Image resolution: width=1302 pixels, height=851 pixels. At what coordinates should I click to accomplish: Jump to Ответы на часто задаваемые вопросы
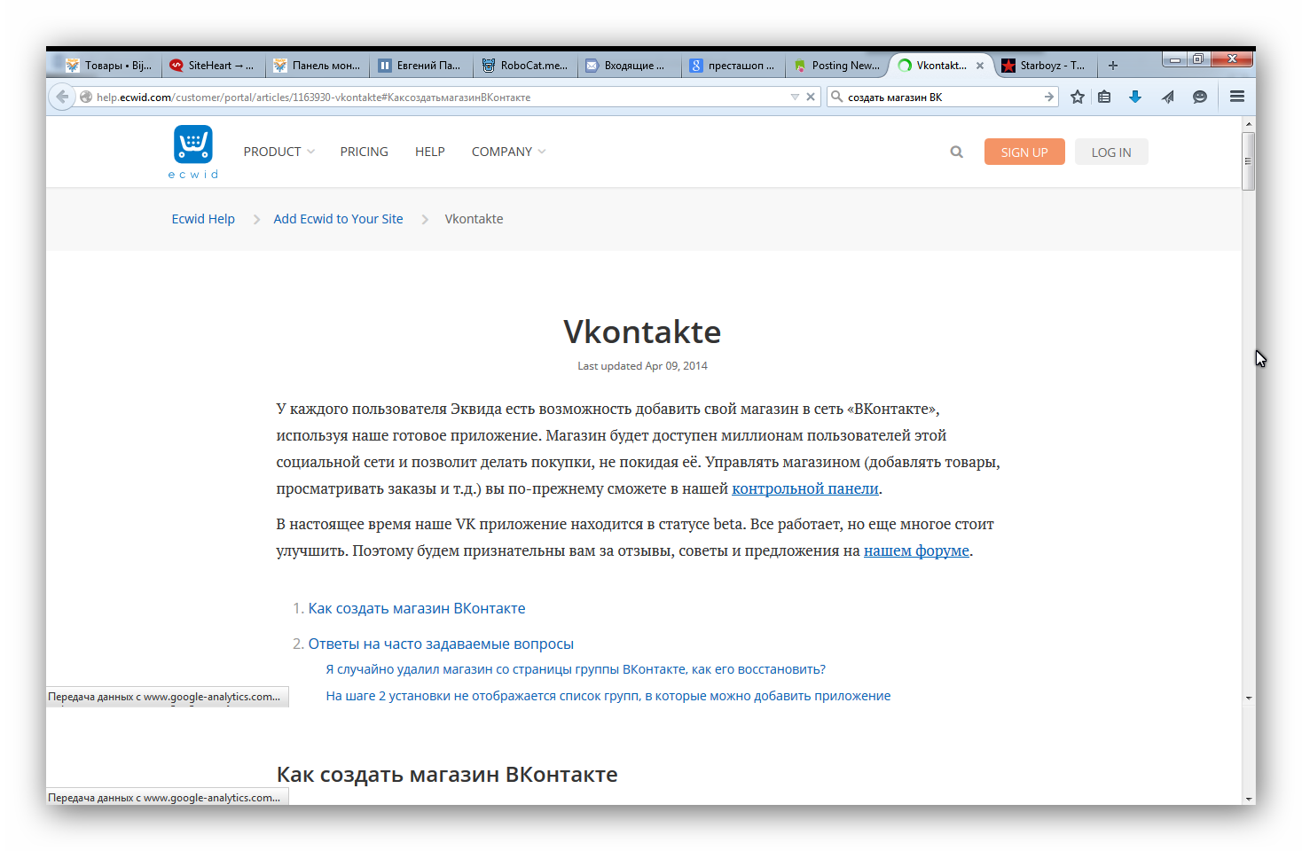coord(441,644)
